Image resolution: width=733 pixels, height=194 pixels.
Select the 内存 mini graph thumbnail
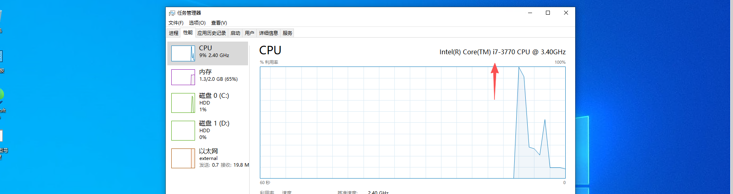183,77
